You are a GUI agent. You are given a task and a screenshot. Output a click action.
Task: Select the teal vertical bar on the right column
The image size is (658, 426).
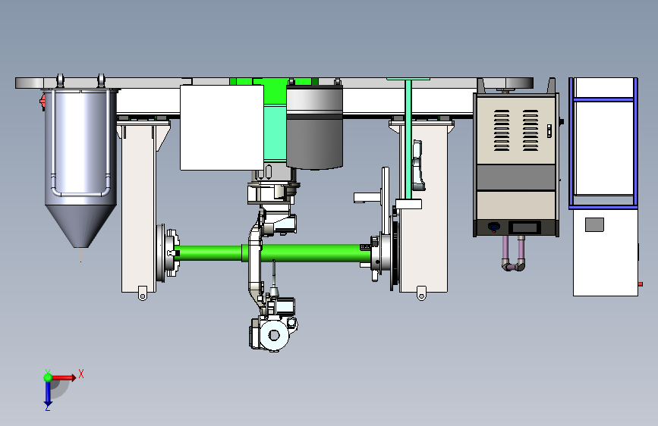408,139
